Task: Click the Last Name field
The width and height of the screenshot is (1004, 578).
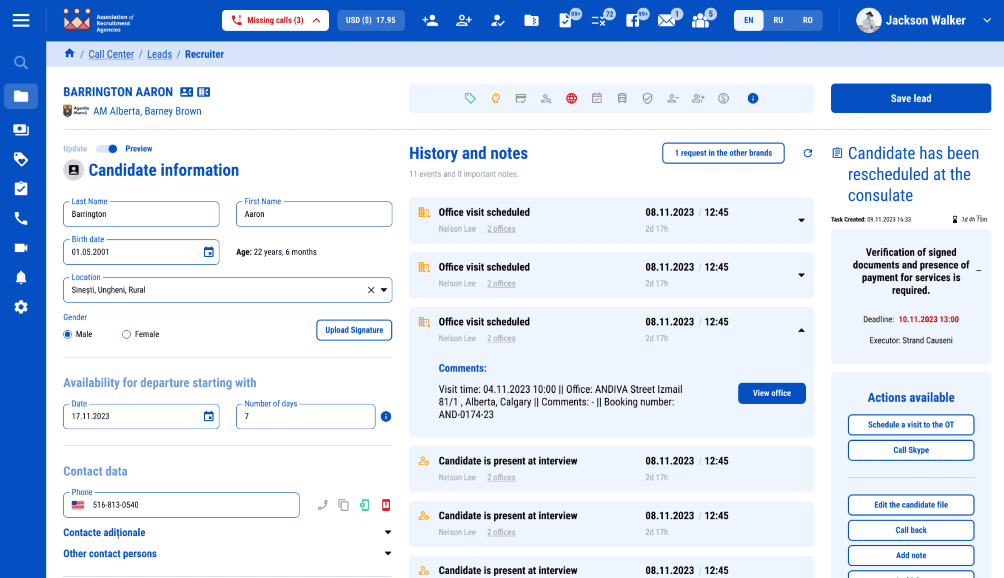Action: coord(141,214)
